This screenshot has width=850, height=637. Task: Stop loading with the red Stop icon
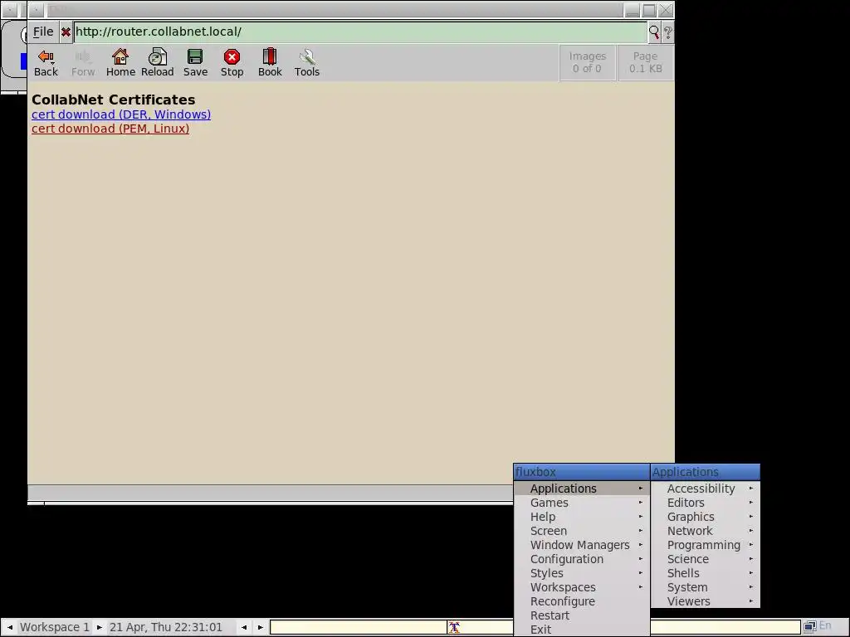pyautogui.click(x=232, y=63)
